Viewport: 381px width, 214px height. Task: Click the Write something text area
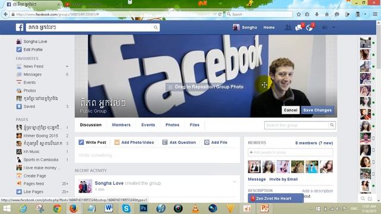157,155
